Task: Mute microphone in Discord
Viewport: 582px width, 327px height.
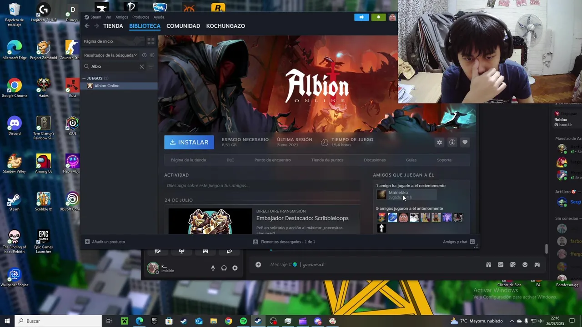Action: [213, 268]
